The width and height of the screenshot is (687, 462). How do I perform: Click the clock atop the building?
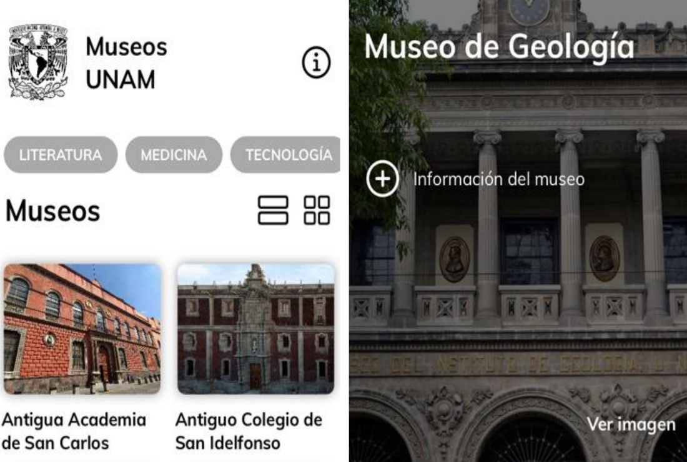coord(529,11)
